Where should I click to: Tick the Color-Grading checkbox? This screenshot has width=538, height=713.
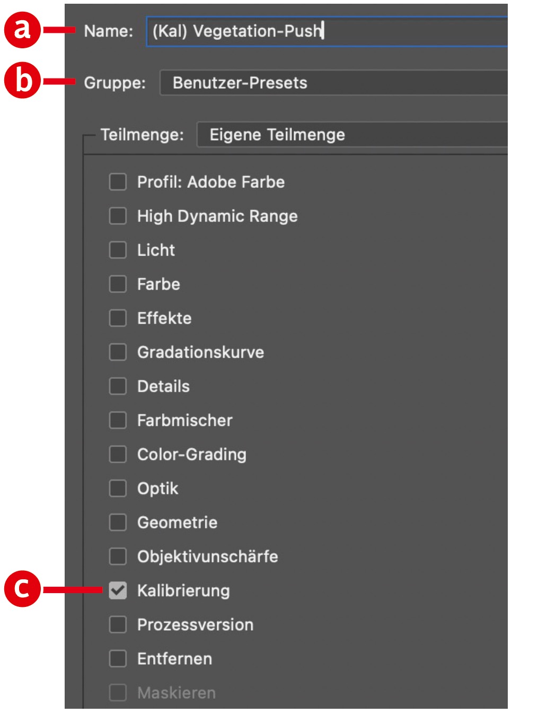(x=118, y=454)
